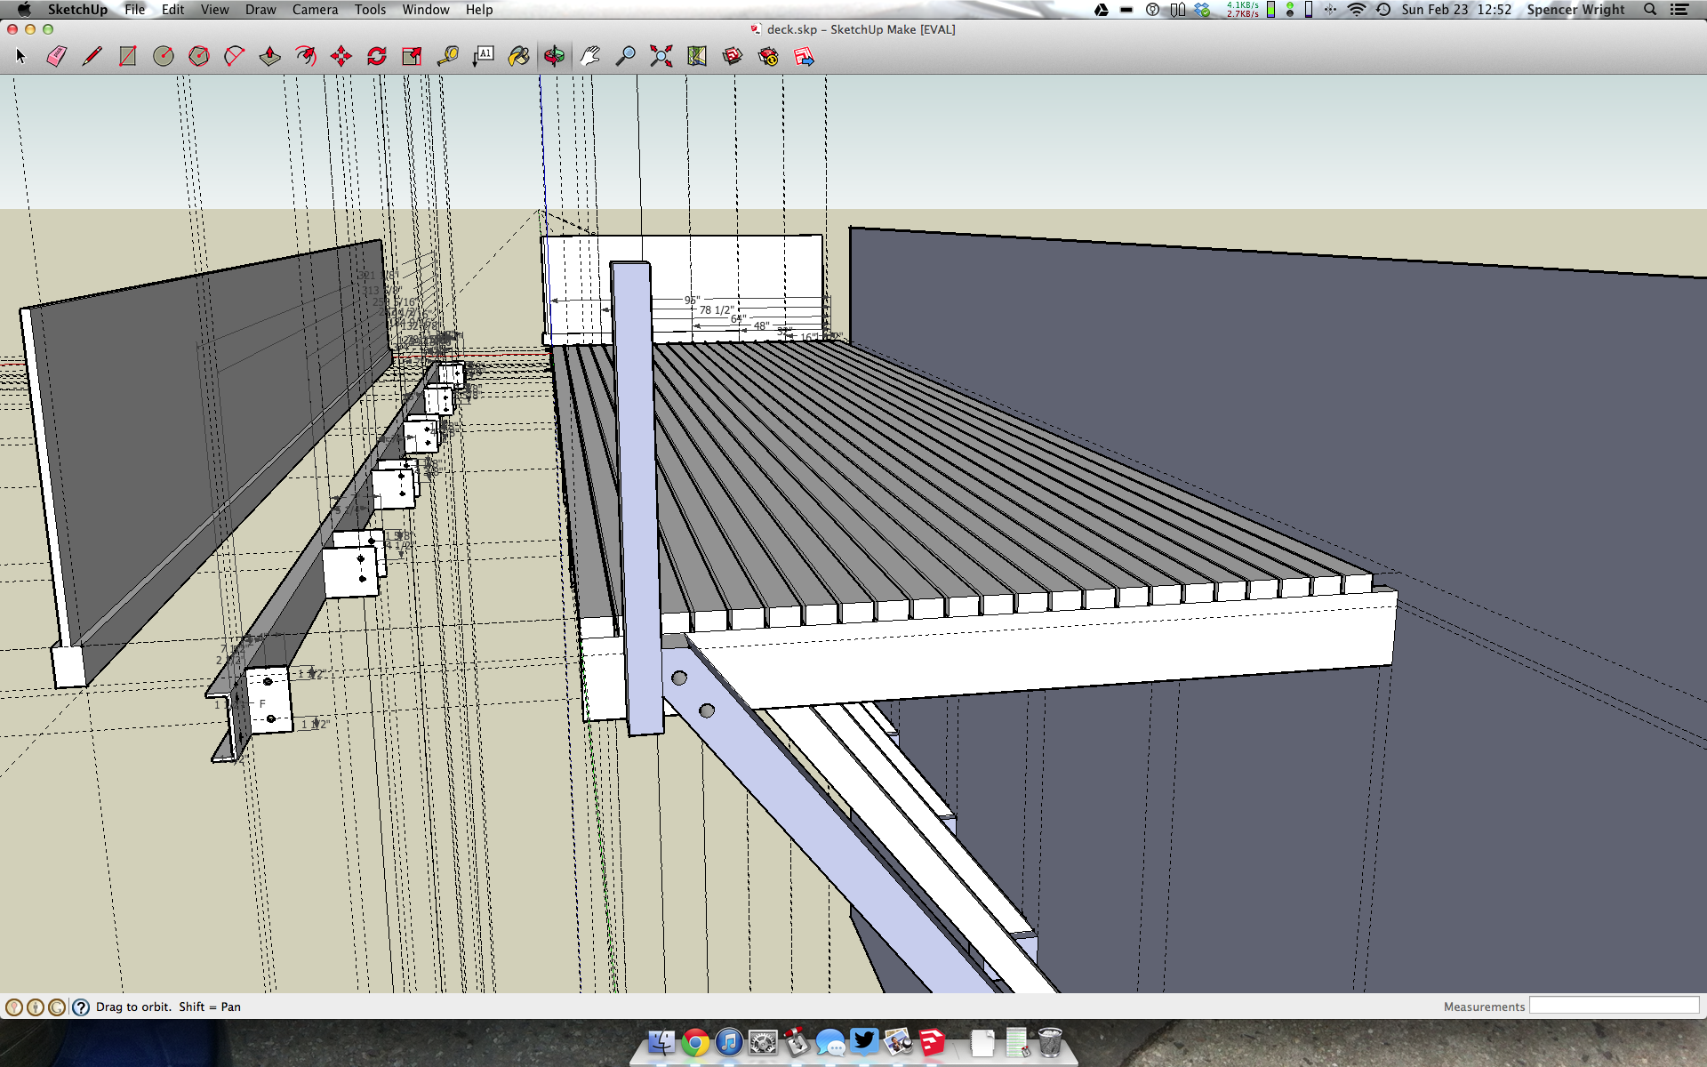Click the Google sign-in status icon

pyautogui.click(x=57, y=1007)
